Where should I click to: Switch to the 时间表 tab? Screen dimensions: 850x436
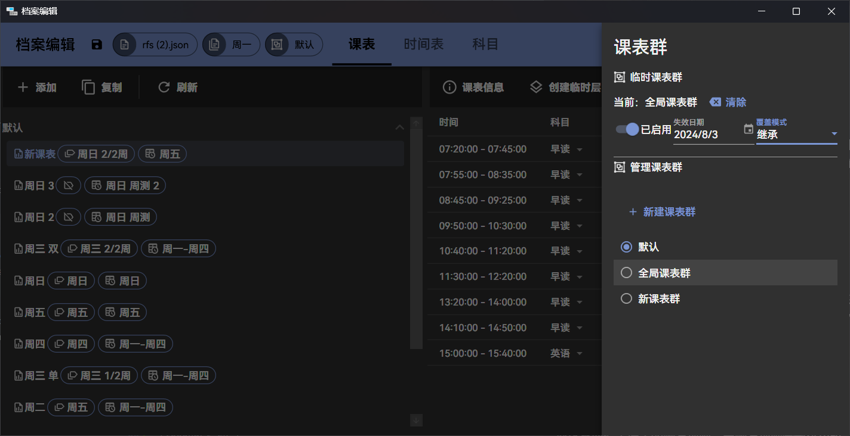point(423,45)
